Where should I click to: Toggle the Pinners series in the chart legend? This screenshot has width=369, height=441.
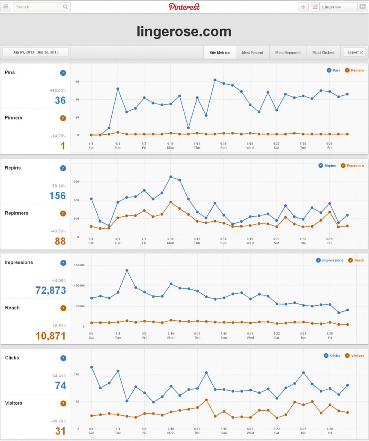point(354,70)
